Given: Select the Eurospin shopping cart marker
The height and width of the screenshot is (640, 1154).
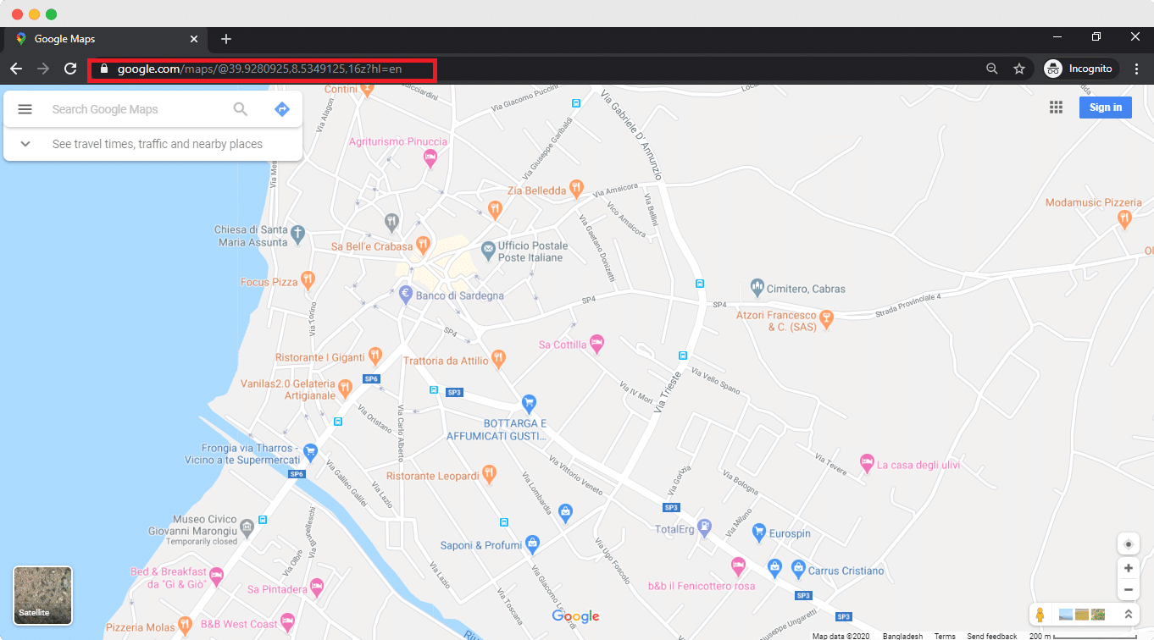Looking at the screenshot, I should [x=759, y=532].
